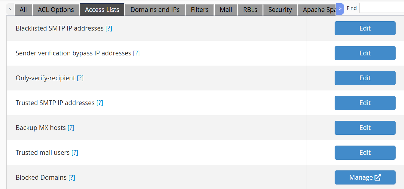The image size is (404, 189).
Task: Show the Only-verify-recipient help tooltip
Action: coord(80,78)
